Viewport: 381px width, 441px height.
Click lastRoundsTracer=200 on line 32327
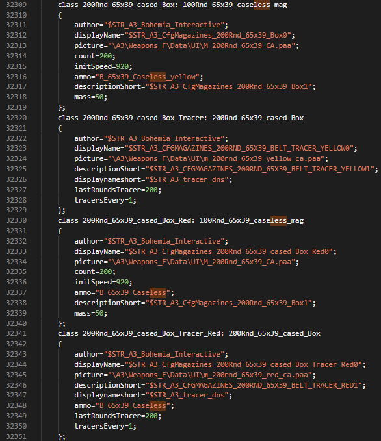[118, 190]
